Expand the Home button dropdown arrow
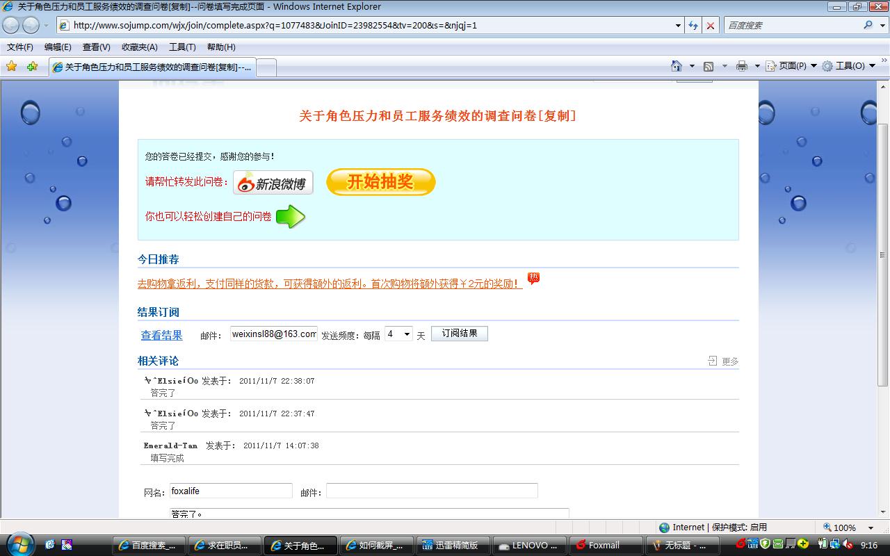 691,66
